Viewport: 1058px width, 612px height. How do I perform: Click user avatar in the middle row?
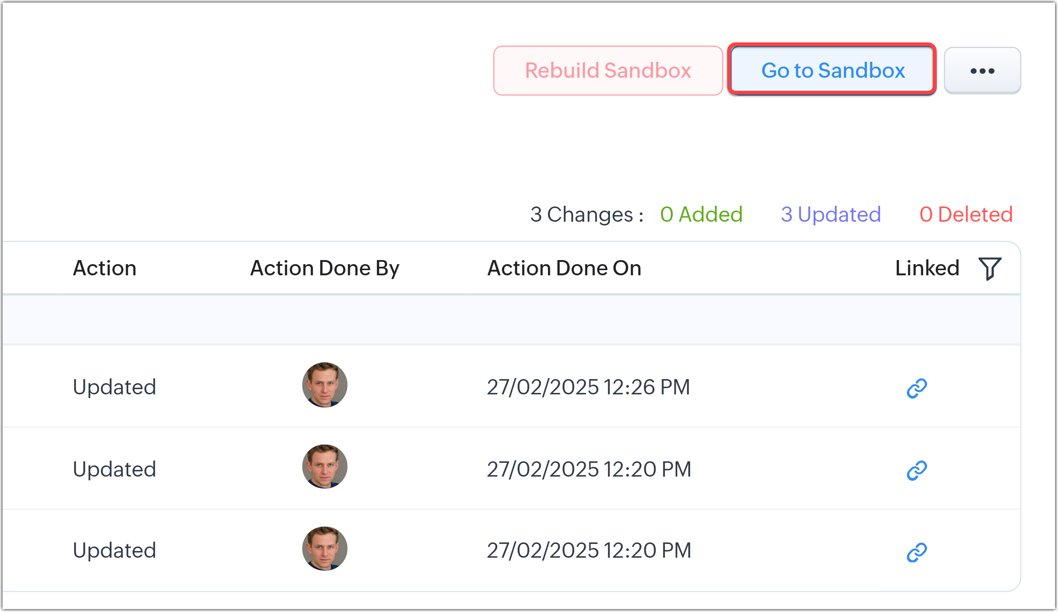324,467
